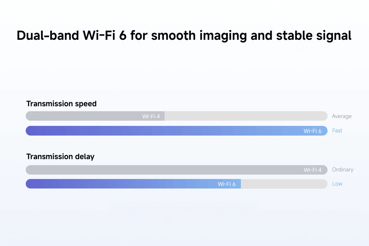Click the "Wi-Fi 4" label in the delay bar
This screenshot has height=246, width=369.
coord(312,170)
